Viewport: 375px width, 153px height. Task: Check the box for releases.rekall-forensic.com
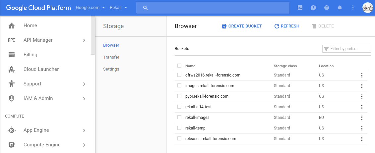(179, 138)
